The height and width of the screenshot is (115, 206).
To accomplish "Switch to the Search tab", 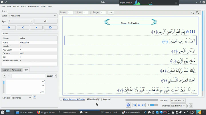I will [x=6, y=70].
